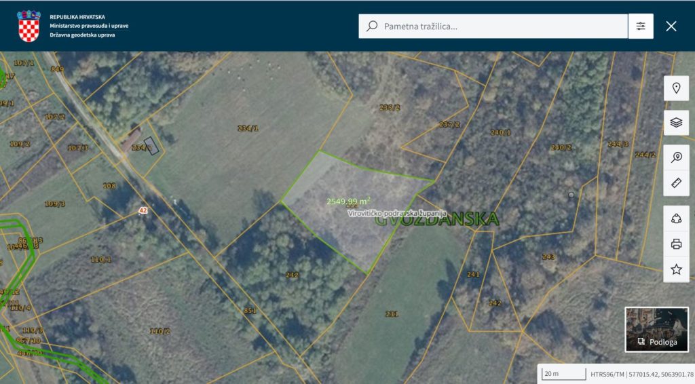This screenshot has width=695, height=384.
Task: Close the search bar with X
Action: click(x=671, y=26)
